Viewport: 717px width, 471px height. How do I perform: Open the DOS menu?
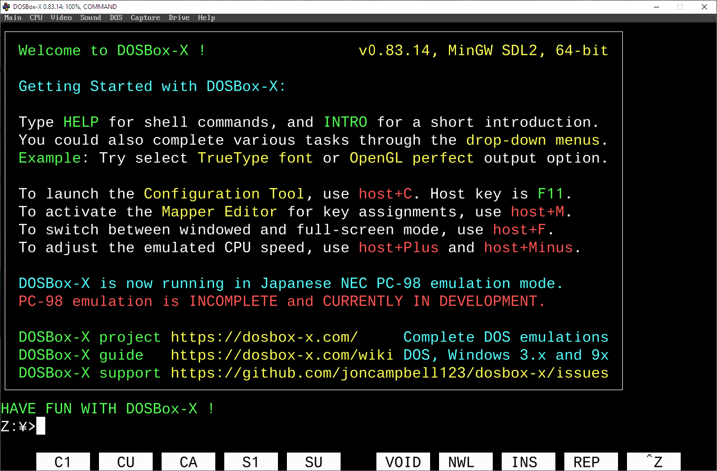click(116, 17)
